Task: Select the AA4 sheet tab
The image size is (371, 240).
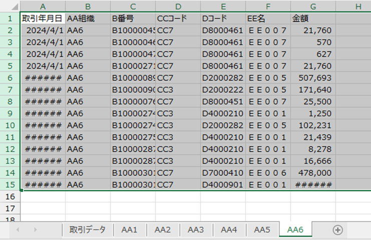Action: 229,229
